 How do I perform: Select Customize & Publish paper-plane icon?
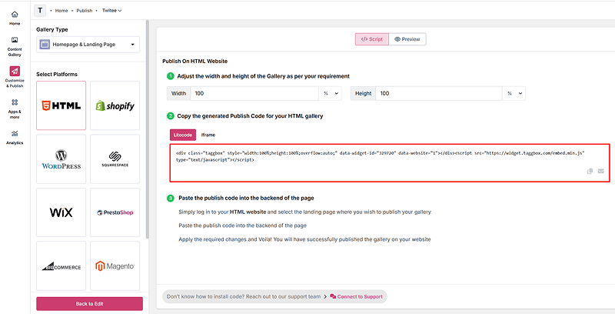(x=15, y=71)
